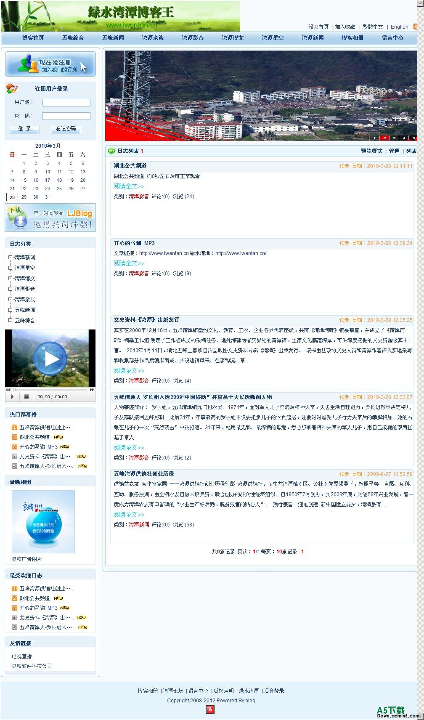Click the http://www.iwantan.cn link in post
This screenshot has width=424, height=720.
point(164,253)
